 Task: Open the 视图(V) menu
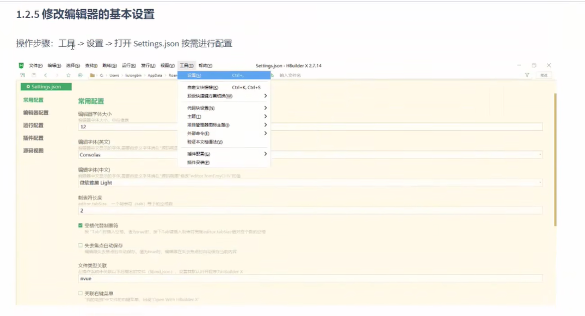coord(167,65)
